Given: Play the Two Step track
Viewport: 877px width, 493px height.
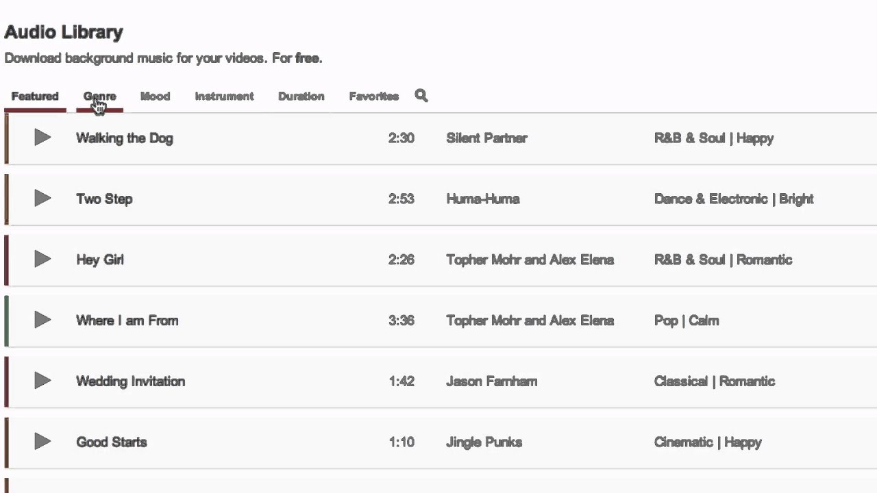Looking at the screenshot, I should [x=42, y=199].
